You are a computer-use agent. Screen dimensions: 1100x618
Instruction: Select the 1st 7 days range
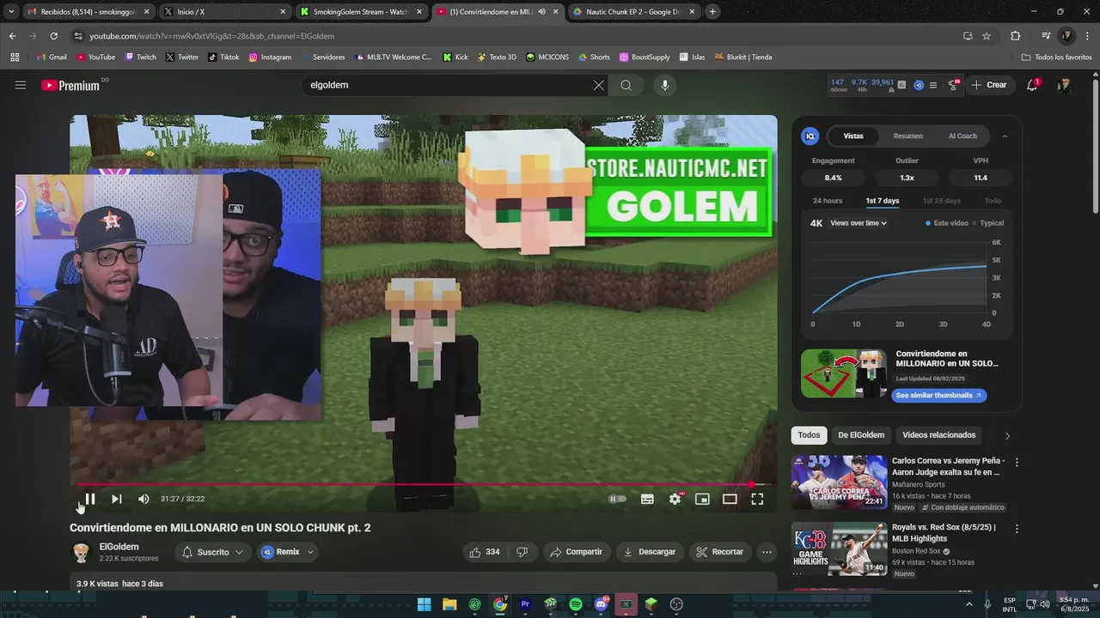(x=883, y=201)
